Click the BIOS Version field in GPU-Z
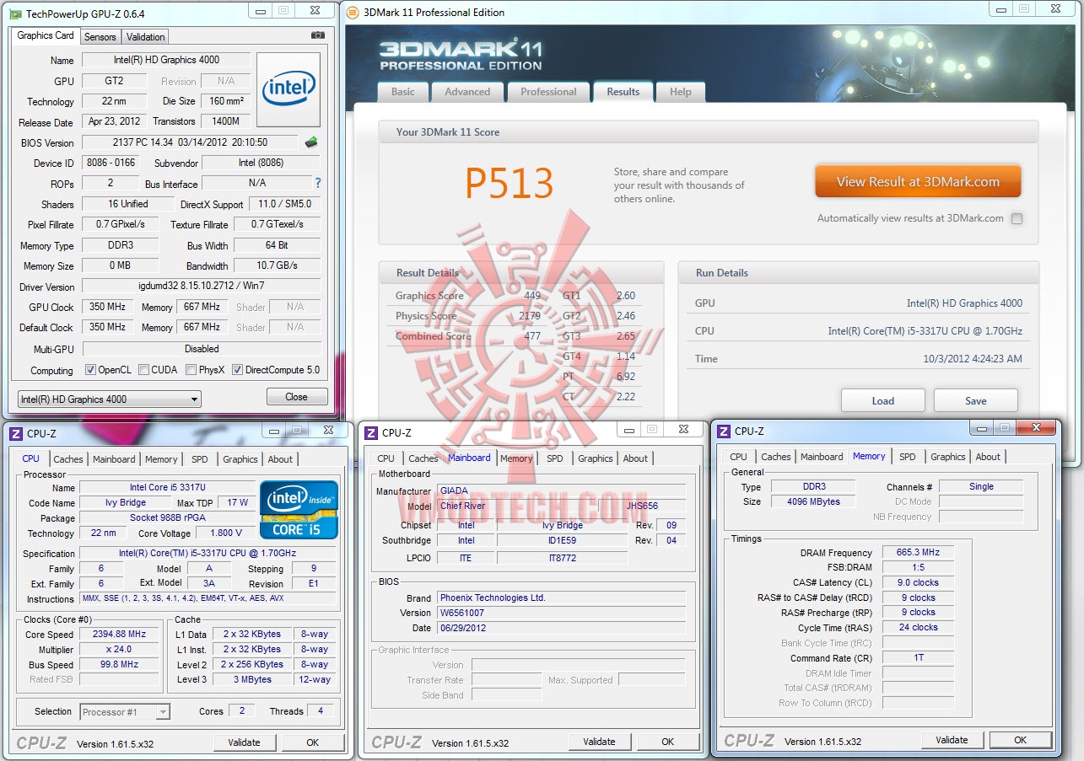 click(x=191, y=142)
